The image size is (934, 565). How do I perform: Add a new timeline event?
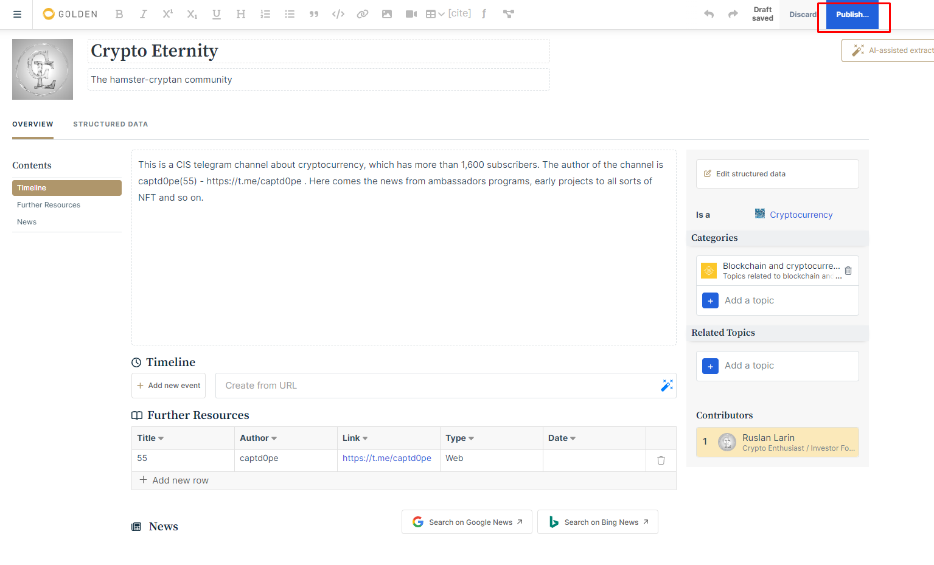169,386
